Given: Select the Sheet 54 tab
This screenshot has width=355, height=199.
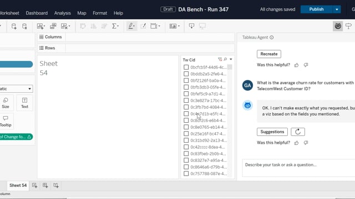Looking at the screenshot, I should tap(18, 186).
